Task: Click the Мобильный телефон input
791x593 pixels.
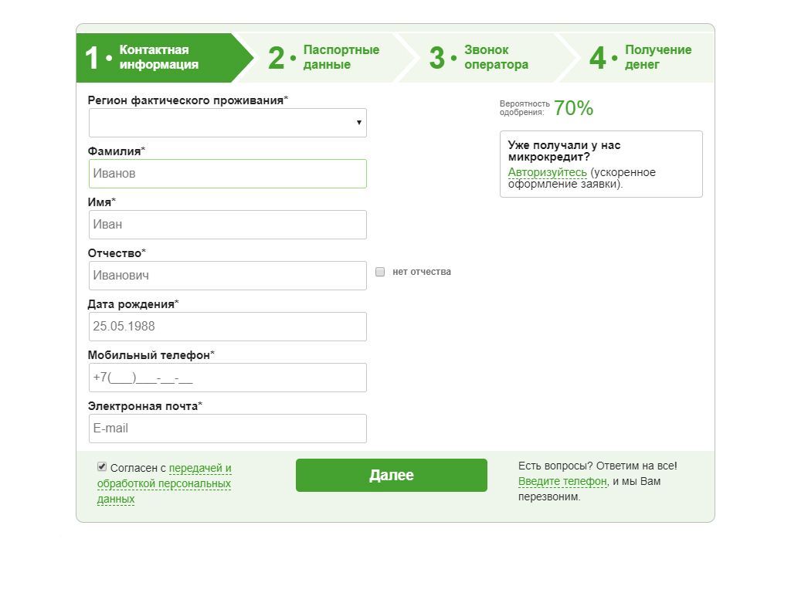Action: tap(228, 378)
